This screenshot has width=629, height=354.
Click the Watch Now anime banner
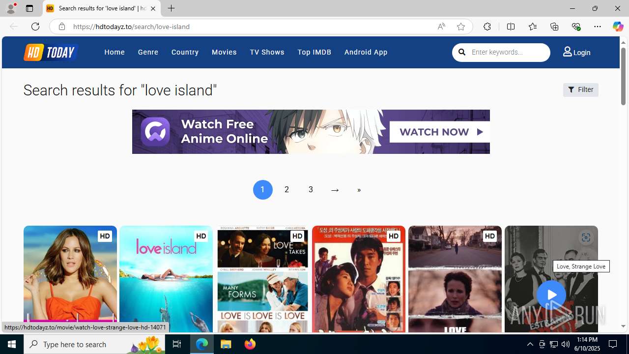pos(311,132)
